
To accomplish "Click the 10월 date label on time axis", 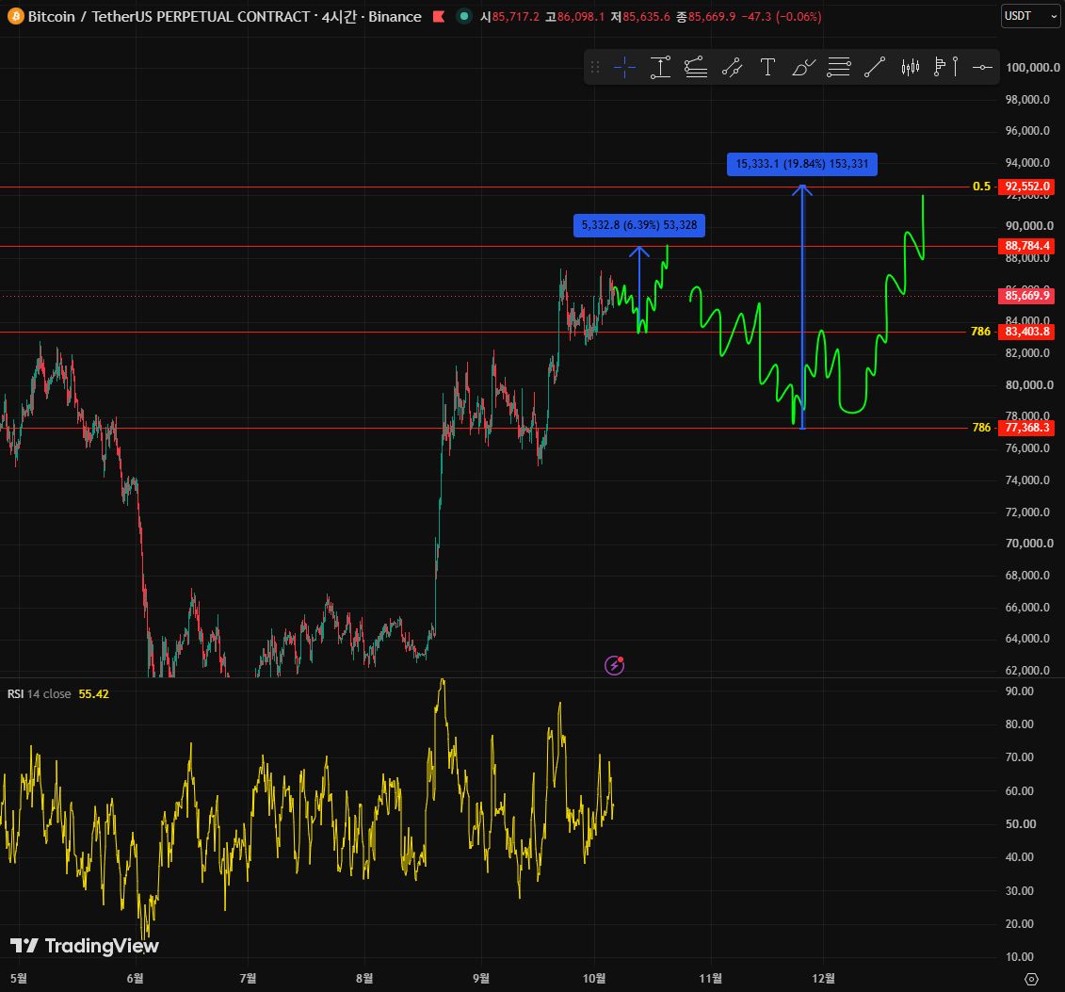I will 593,978.
